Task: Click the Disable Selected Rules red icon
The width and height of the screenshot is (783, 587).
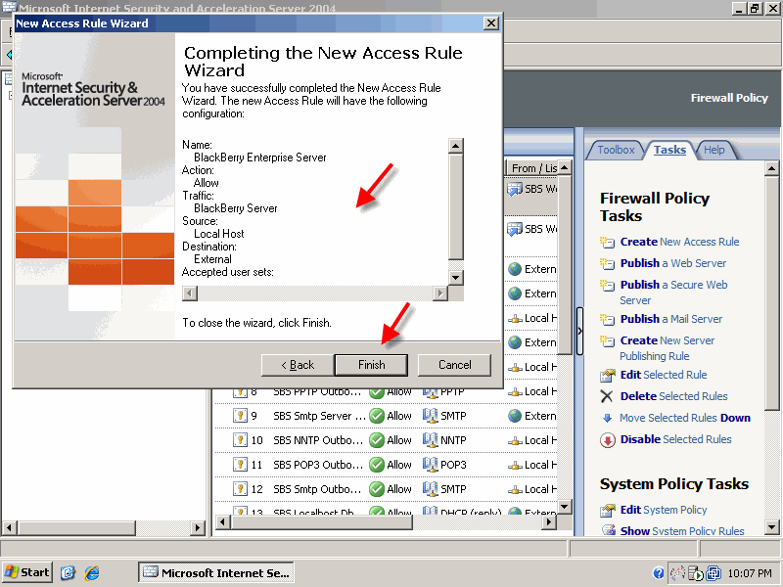Action: (607, 440)
